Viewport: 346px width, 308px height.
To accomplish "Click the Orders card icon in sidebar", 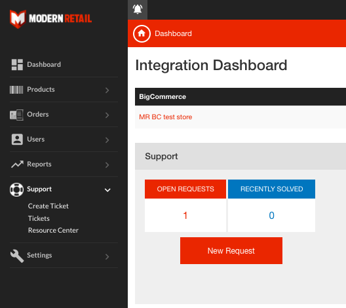I will pyautogui.click(x=16, y=115).
